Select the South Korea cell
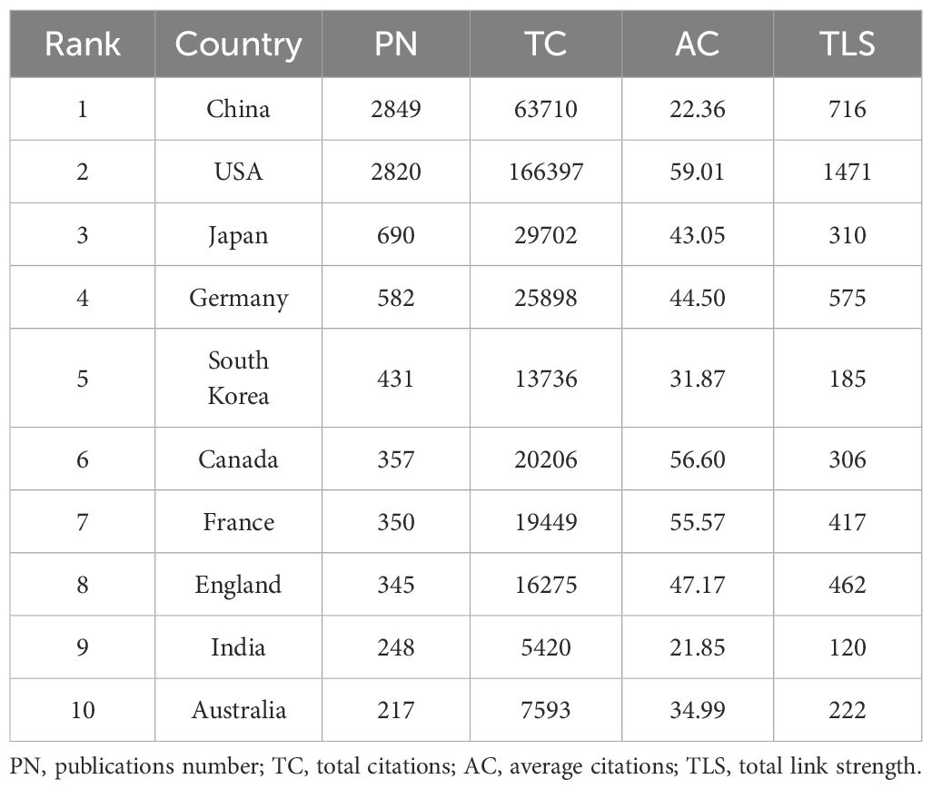 [x=238, y=378]
